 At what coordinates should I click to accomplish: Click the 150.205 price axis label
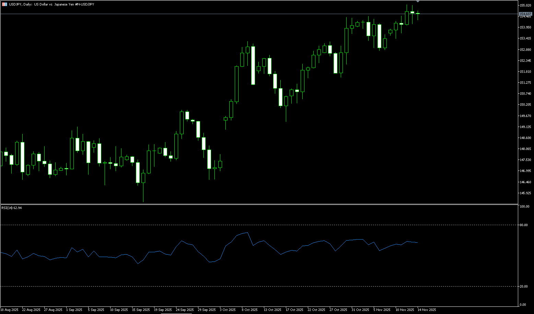526,105
